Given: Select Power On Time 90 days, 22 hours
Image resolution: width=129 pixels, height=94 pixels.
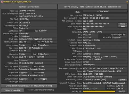Looking at the screenshot, I should click(90, 89).
